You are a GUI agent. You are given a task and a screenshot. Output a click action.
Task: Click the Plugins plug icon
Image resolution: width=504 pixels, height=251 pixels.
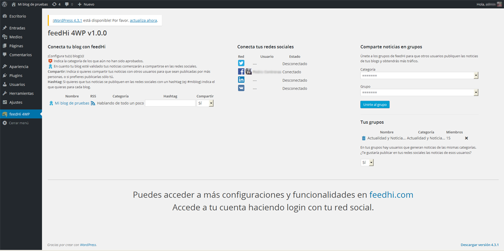[x=5, y=76]
